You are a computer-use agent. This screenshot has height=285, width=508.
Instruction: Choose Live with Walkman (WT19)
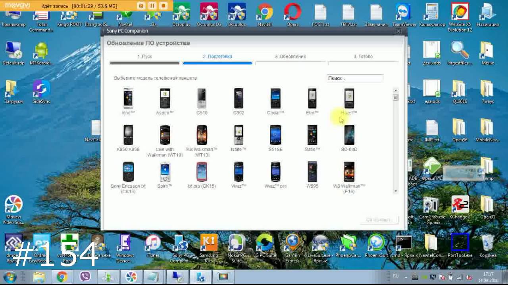coord(165,141)
